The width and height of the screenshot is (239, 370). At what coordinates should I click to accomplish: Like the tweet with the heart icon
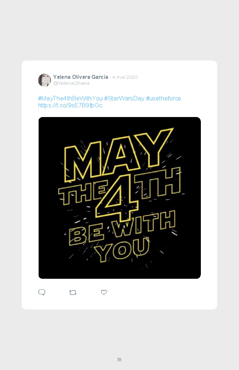pyautogui.click(x=104, y=293)
